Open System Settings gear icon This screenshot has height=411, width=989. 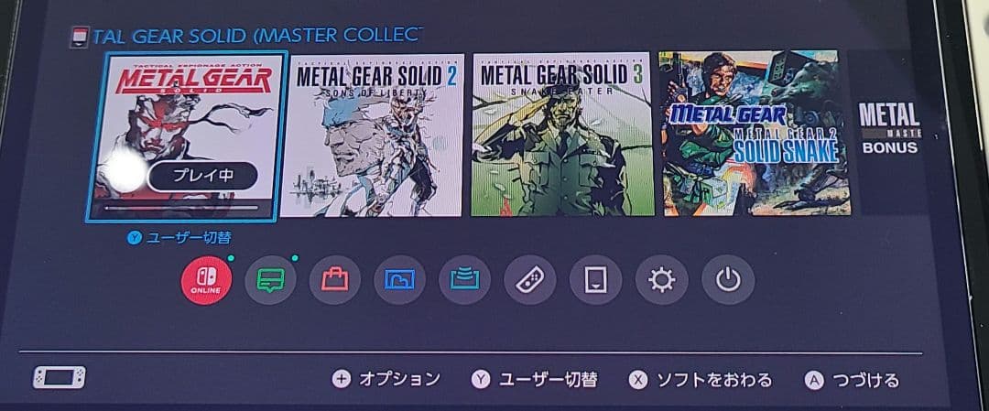[x=662, y=280]
